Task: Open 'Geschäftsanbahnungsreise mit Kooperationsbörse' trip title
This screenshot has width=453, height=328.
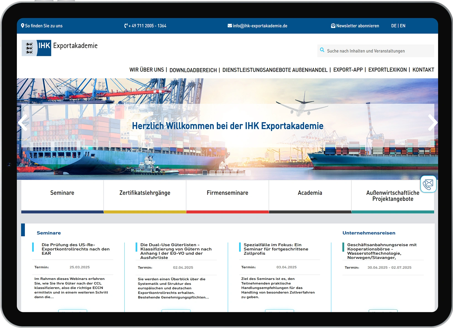Action: click(382, 251)
